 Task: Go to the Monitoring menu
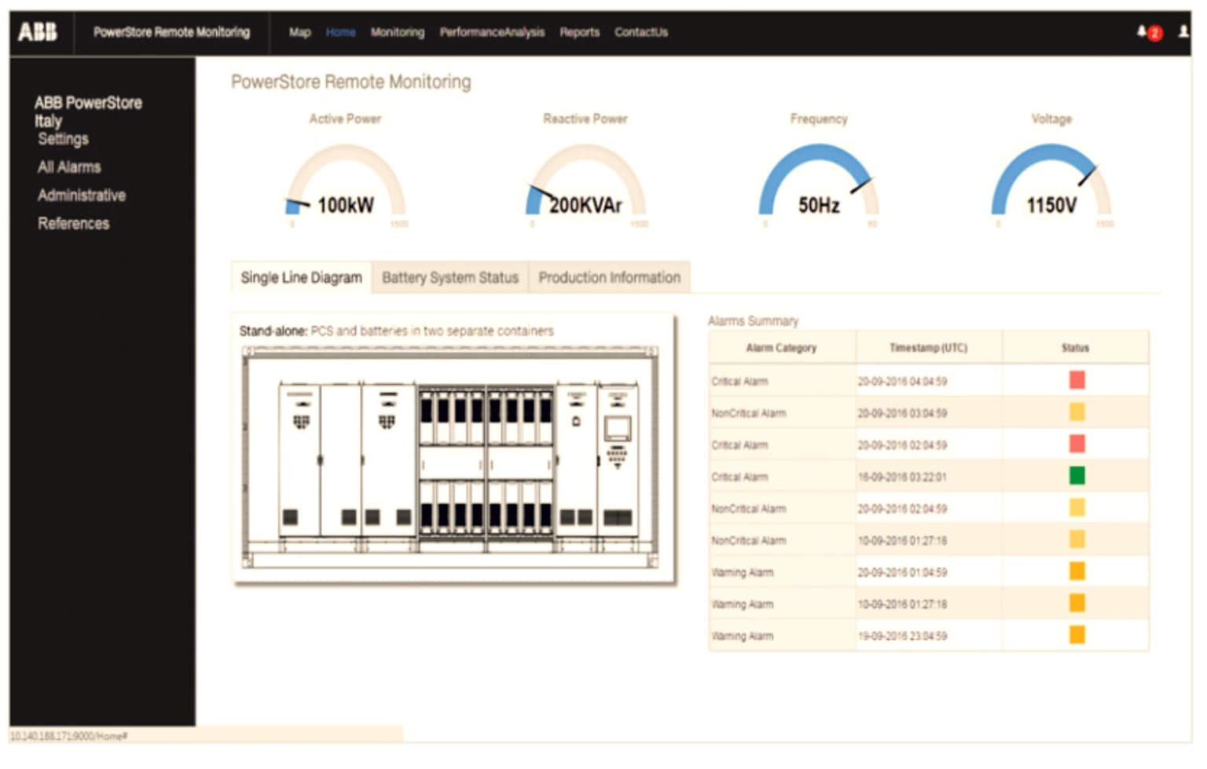pyautogui.click(x=397, y=32)
